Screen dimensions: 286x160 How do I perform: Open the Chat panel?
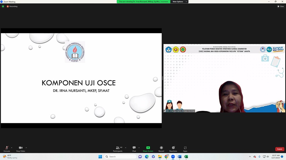(134, 149)
